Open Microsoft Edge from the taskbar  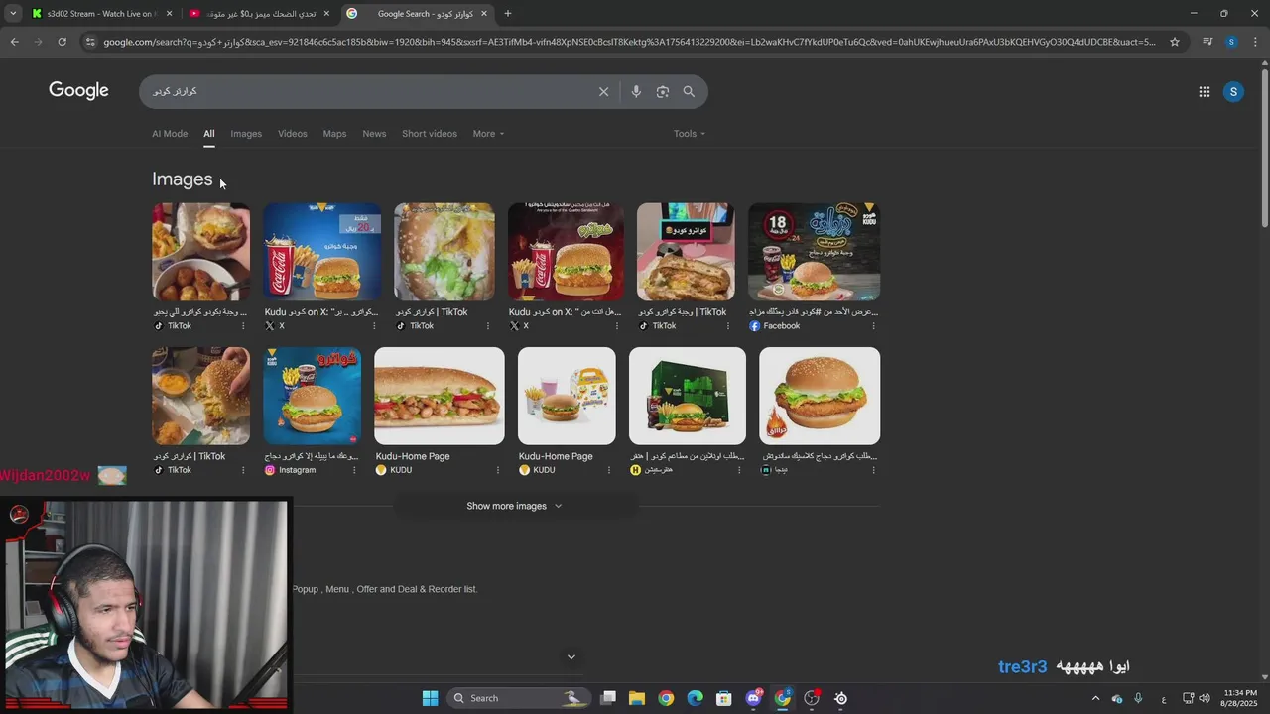[696, 698]
